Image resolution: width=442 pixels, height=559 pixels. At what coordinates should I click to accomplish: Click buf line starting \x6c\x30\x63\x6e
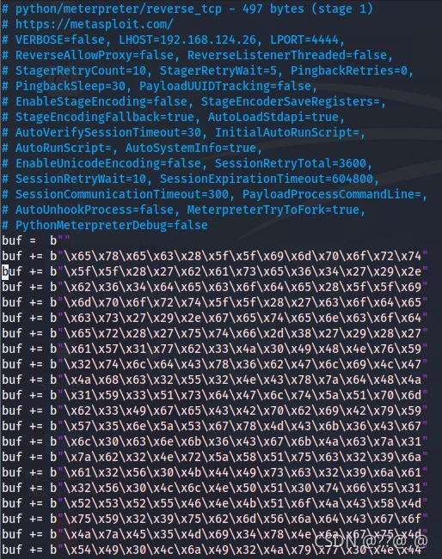[215, 441]
